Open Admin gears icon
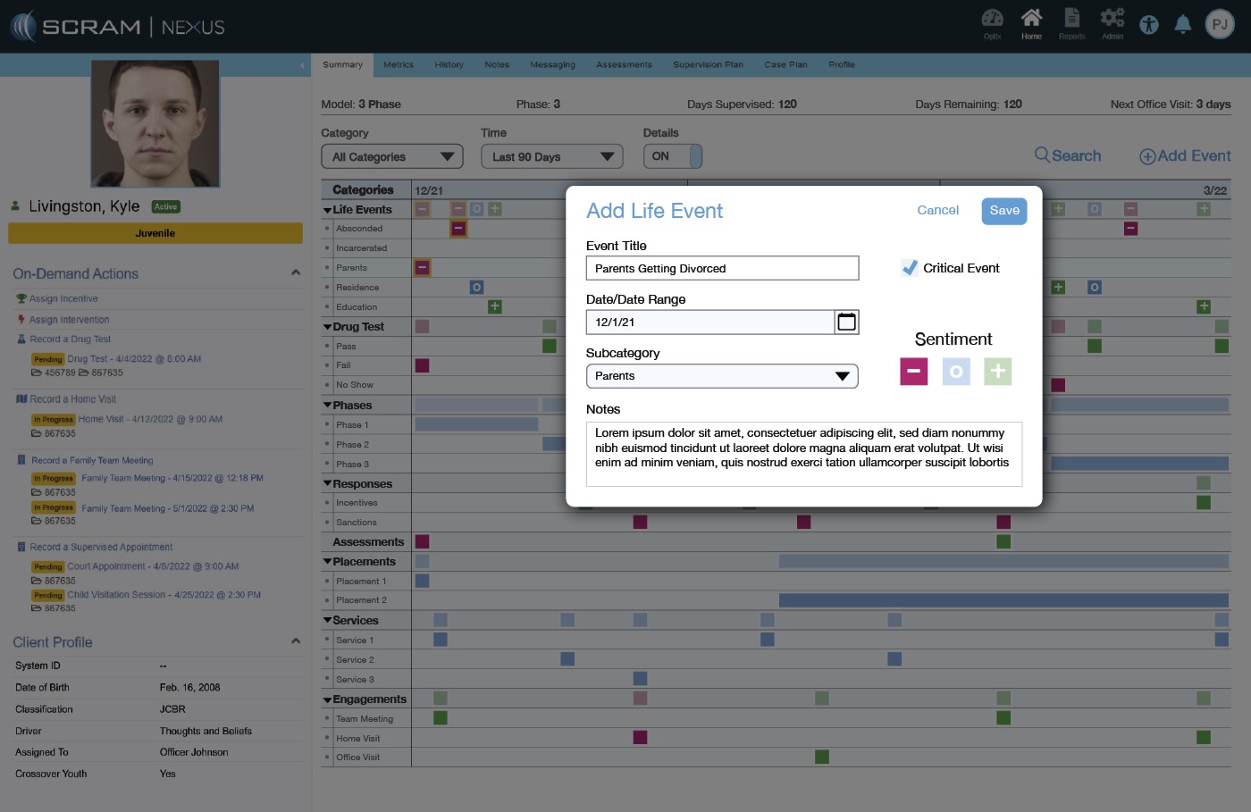 (x=1112, y=20)
